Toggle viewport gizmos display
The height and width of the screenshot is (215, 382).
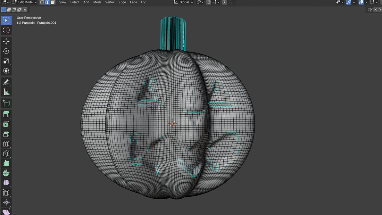coord(348,2)
